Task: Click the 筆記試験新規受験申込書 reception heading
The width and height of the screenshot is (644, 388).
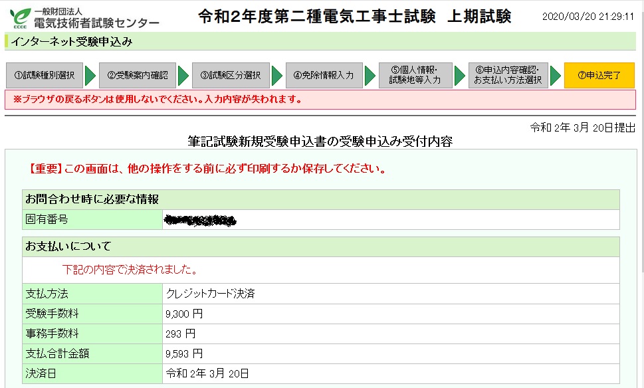Action: tap(320, 142)
